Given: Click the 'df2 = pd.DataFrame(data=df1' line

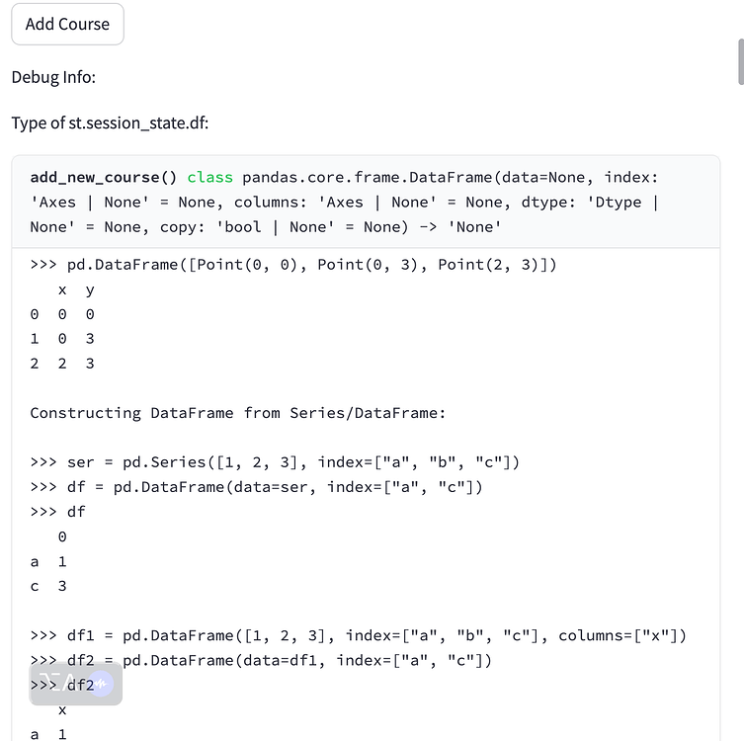Looking at the screenshot, I should coord(261,660).
